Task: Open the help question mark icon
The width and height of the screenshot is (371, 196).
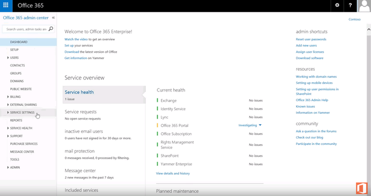Action: coord(350,5)
